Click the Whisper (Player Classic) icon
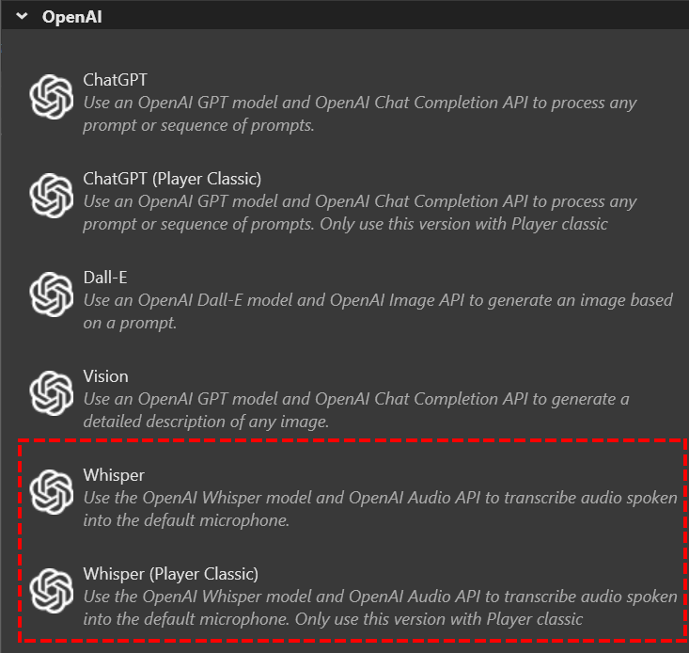 click(52, 591)
